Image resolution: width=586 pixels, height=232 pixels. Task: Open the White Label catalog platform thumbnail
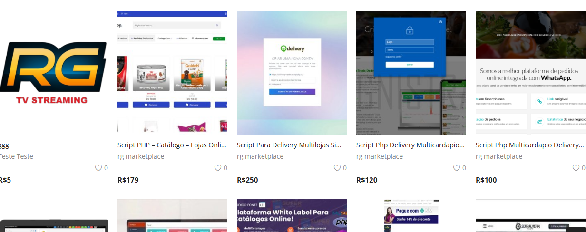tap(292, 215)
